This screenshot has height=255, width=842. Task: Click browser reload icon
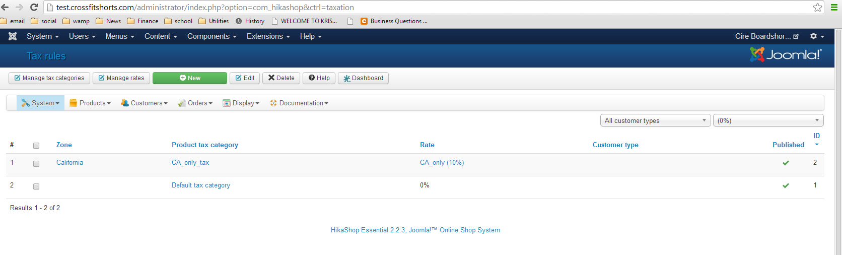pos(34,7)
